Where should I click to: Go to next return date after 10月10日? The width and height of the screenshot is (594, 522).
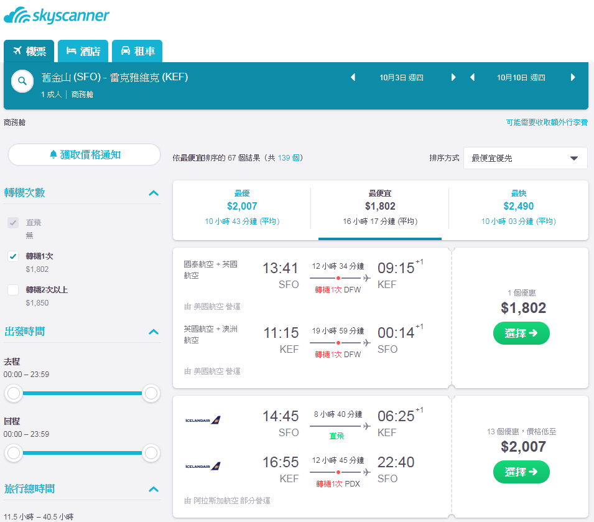point(573,78)
